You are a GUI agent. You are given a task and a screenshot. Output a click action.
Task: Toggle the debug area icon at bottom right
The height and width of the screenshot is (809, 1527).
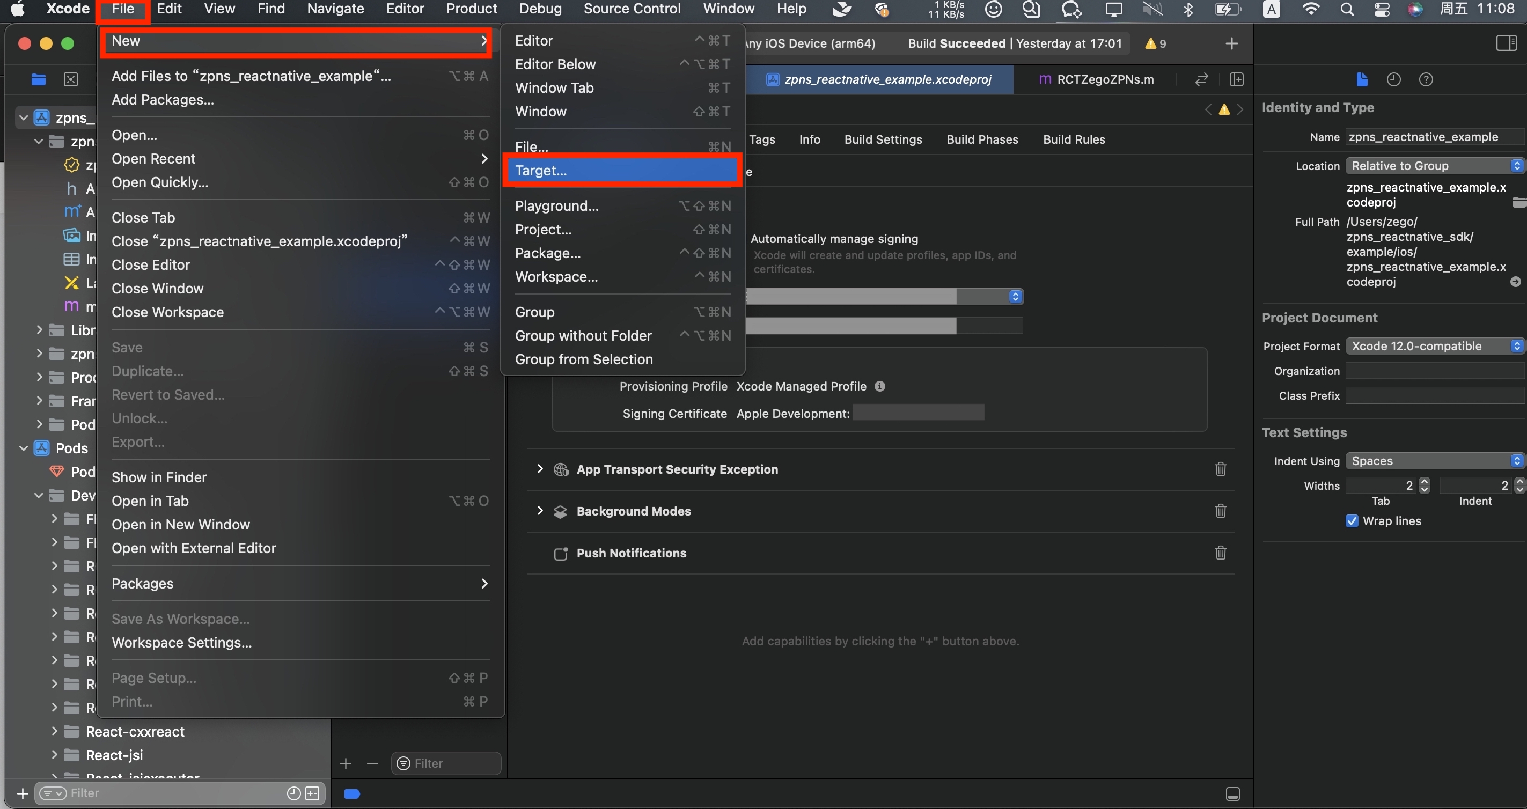(x=1232, y=794)
